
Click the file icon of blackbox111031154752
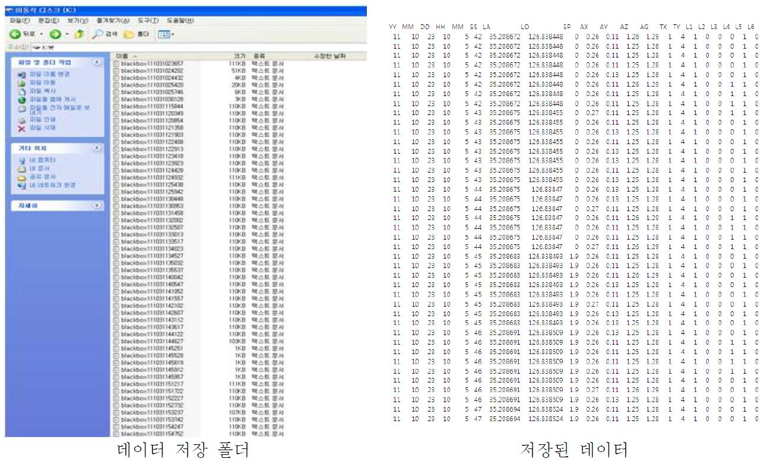tap(116, 434)
